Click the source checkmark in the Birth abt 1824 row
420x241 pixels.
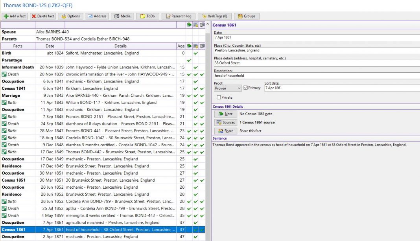(195, 53)
